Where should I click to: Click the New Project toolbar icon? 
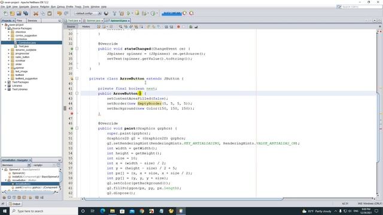click(12, 13)
